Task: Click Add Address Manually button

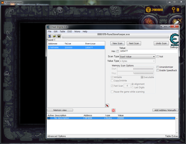Action: coord(165,110)
